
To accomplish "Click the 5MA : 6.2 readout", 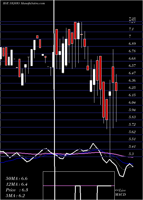I will [15, 195].
